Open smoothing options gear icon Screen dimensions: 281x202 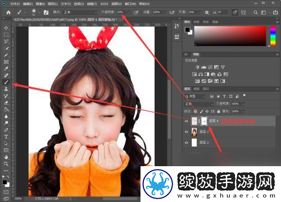pyautogui.click(x=207, y=12)
